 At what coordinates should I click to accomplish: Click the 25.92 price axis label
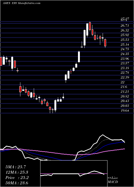click(x=125, y=35)
